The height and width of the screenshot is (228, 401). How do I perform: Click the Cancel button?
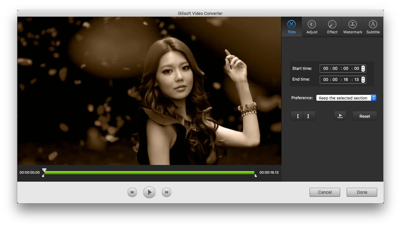[x=325, y=192]
